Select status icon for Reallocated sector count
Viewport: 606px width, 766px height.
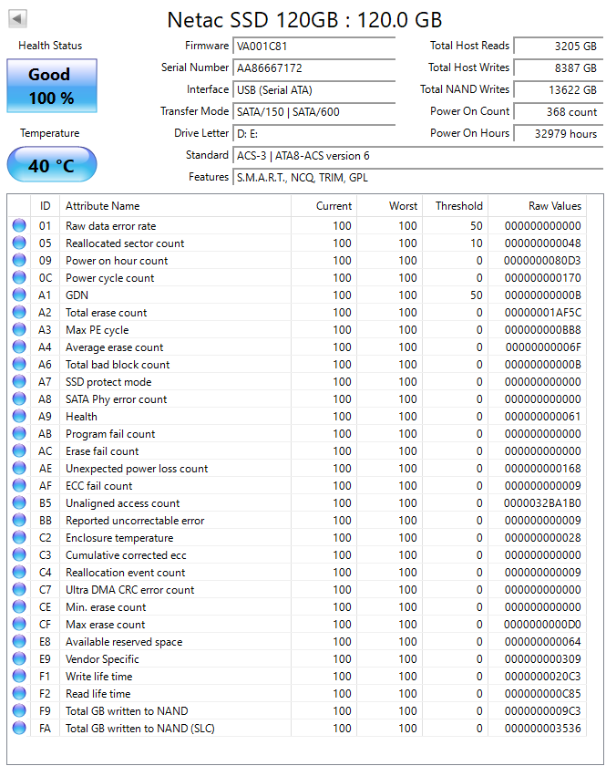point(19,243)
